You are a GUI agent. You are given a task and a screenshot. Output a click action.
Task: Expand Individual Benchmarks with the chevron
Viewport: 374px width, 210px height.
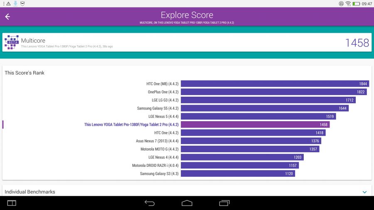364,192
